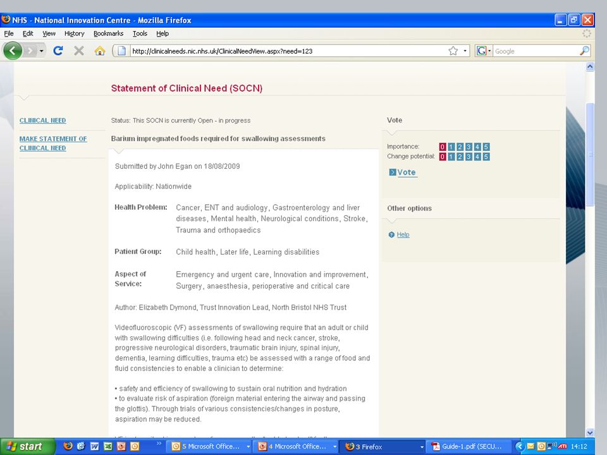Image resolution: width=607 pixels, height=455 pixels.
Task: Open the Help link under Other options
Action: pyautogui.click(x=403, y=234)
